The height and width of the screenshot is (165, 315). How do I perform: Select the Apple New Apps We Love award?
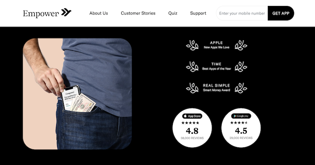pyautogui.click(x=217, y=45)
